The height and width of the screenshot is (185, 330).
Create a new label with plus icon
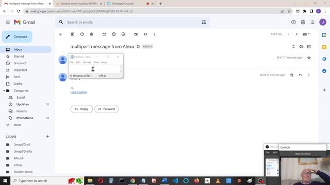pyautogui.click(x=47, y=136)
